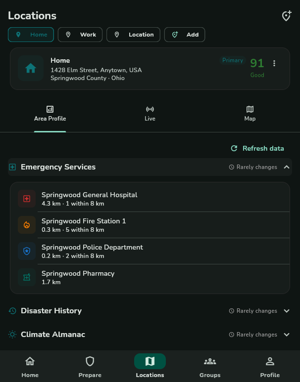300x382 pixels.
Task: Click the Add location chip button
Action: (x=185, y=35)
